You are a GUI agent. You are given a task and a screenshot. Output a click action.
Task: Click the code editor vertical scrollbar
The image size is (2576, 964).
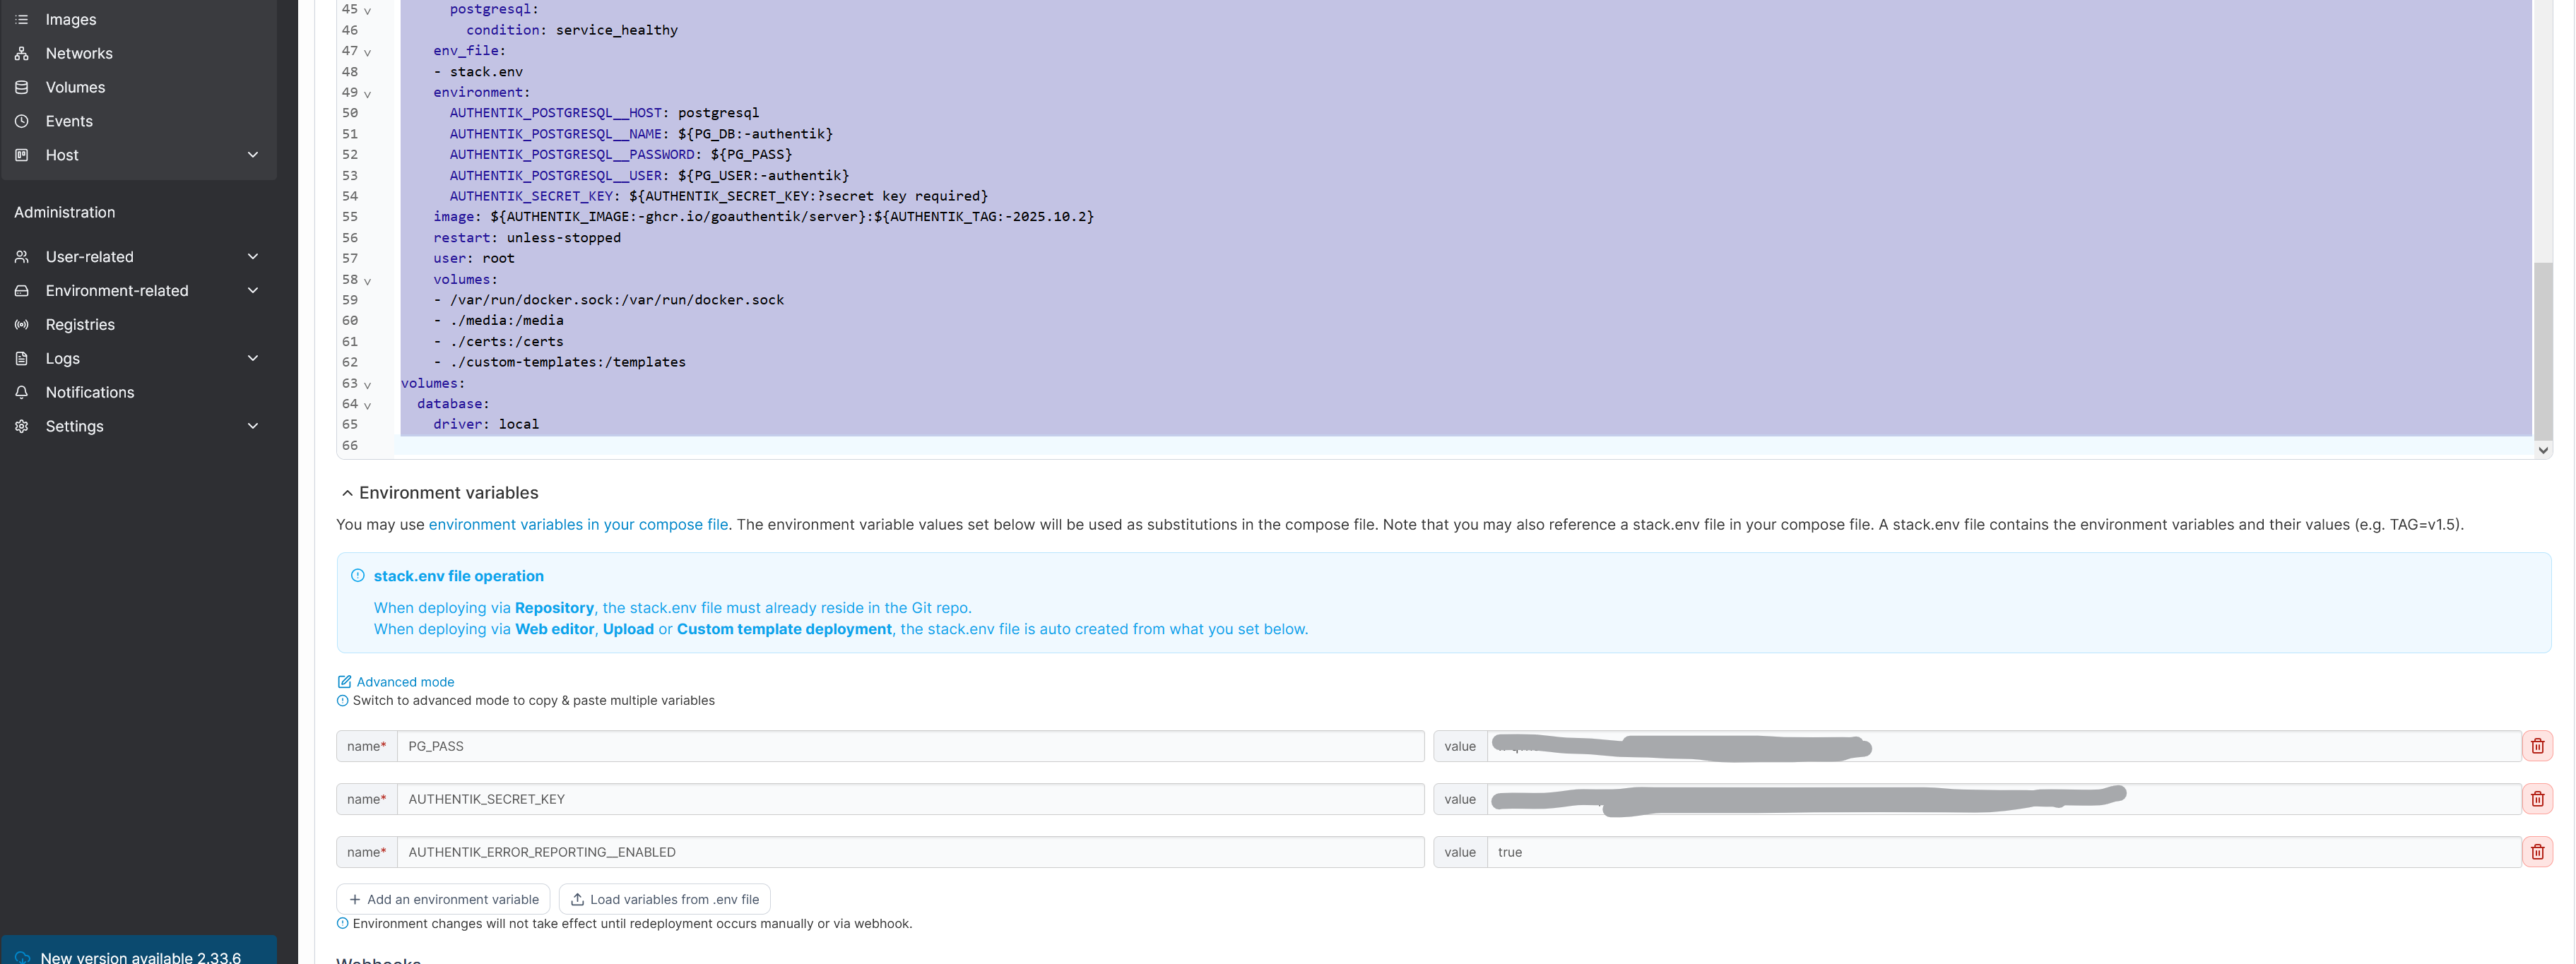(x=2543, y=350)
